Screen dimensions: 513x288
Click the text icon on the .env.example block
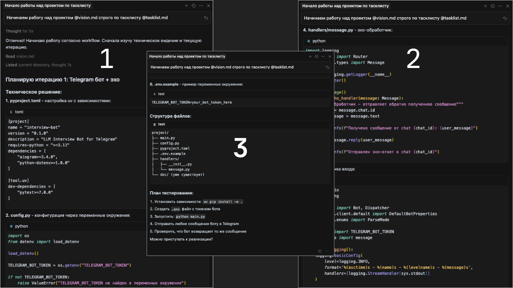tap(154, 94)
